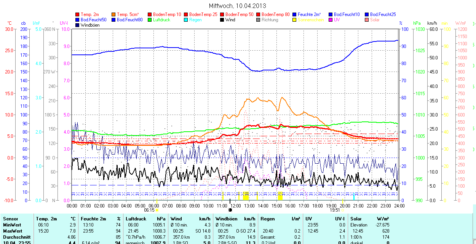Click the yellow min axis unit label
476x244 pixels.
point(444,23)
